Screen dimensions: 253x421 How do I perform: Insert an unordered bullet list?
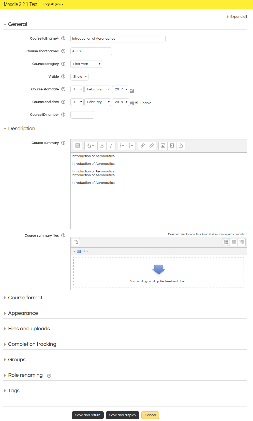(x=122, y=146)
